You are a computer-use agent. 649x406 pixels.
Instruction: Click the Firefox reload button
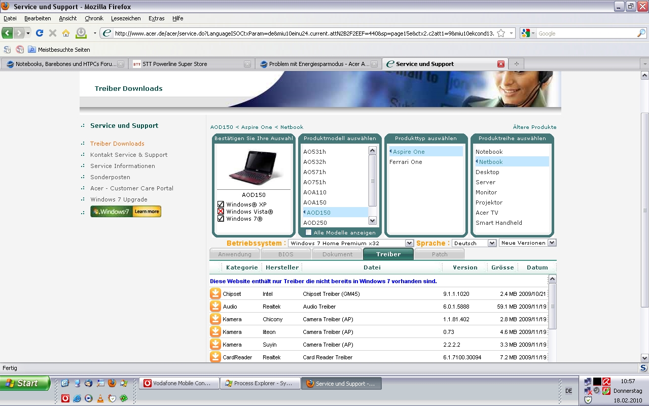pyautogui.click(x=39, y=33)
